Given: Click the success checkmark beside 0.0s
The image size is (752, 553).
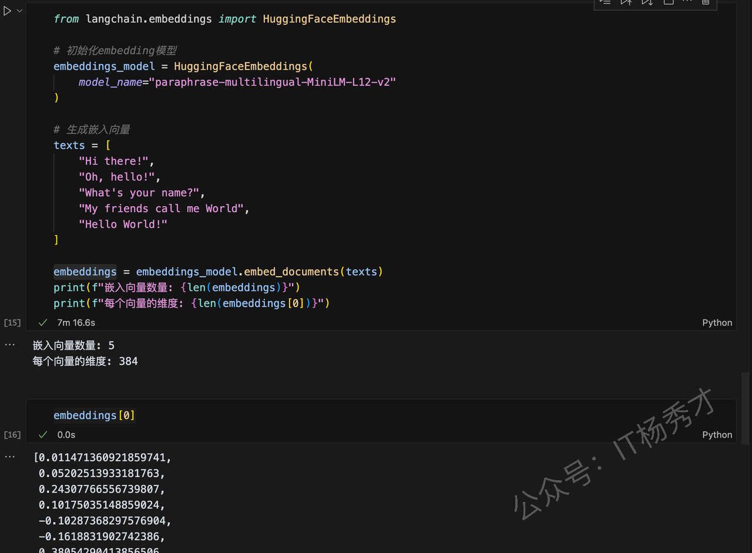Looking at the screenshot, I should click(x=43, y=435).
